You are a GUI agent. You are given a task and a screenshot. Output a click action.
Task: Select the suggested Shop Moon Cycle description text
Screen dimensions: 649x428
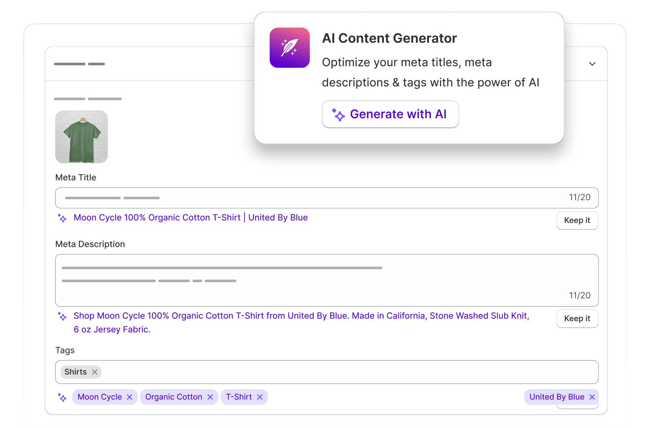[301, 316]
